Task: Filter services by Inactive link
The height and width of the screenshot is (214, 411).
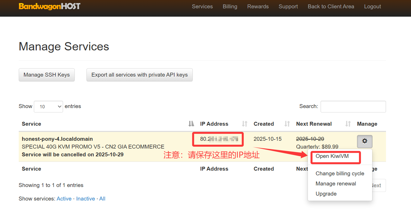Action: tap(85, 199)
